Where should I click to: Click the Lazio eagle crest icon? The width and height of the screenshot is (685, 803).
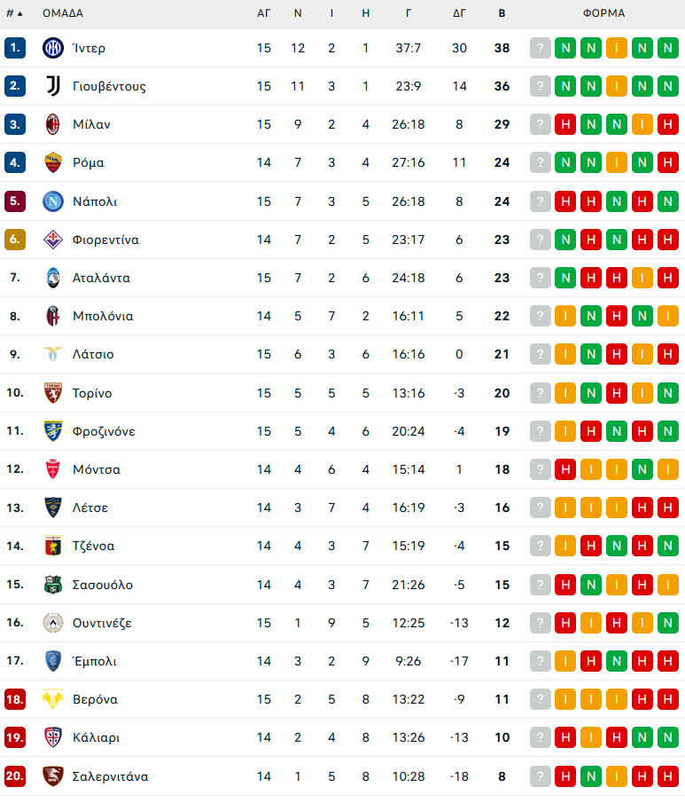click(52, 354)
